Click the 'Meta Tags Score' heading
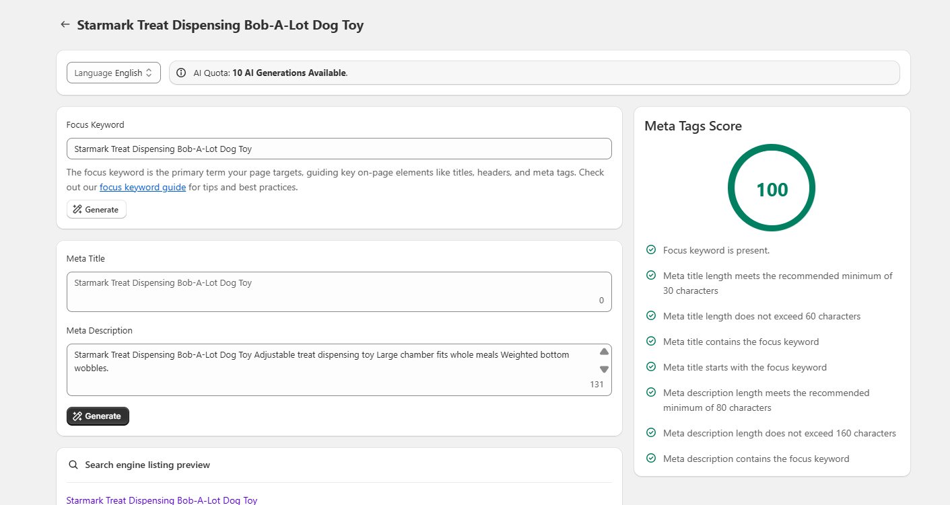This screenshot has width=950, height=505. point(693,126)
